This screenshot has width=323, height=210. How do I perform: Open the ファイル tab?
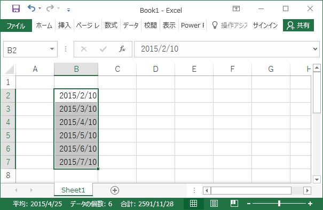[16, 26]
